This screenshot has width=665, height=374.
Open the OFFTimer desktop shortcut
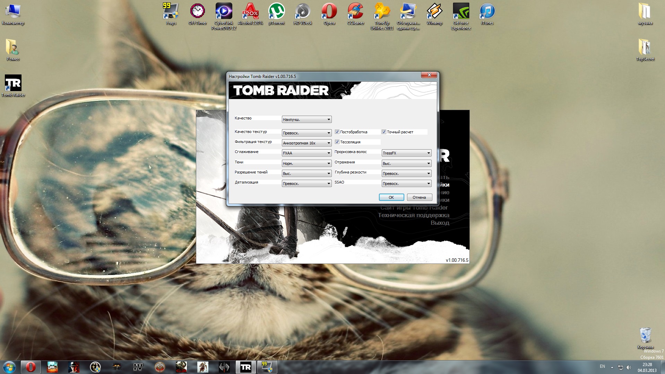[198, 14]
